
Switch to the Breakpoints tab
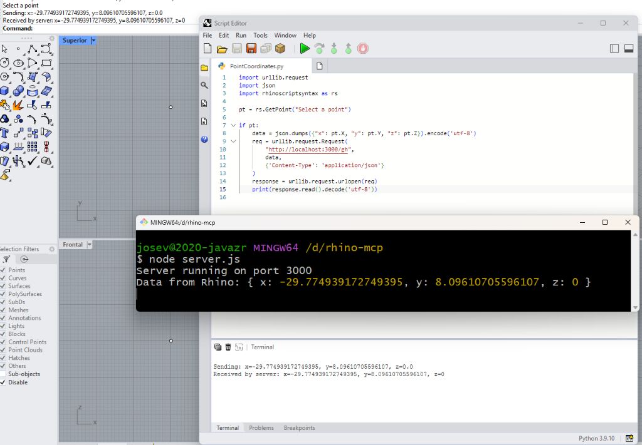[x=299, y=428]
